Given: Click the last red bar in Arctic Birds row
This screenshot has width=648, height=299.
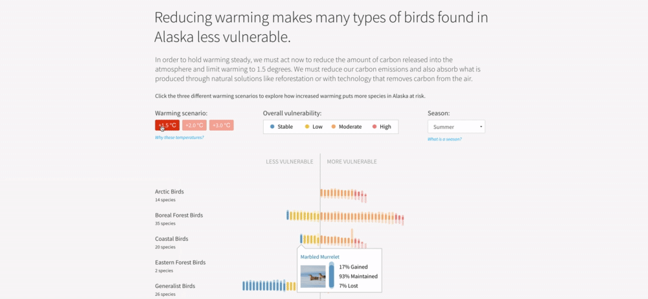Looking at the screenshot, I should point(364,197).
